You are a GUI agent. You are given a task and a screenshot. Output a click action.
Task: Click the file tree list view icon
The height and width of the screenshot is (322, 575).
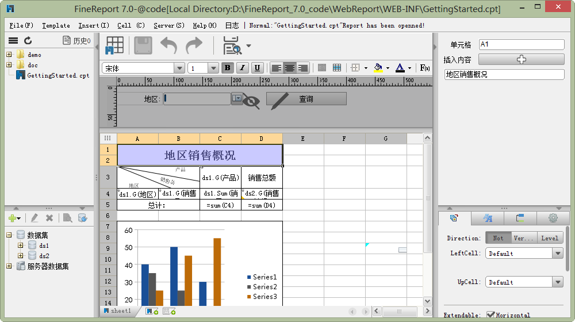(x=13, y=40)
